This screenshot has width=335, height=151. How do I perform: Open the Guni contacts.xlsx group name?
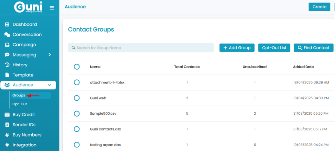click(106, 129)
